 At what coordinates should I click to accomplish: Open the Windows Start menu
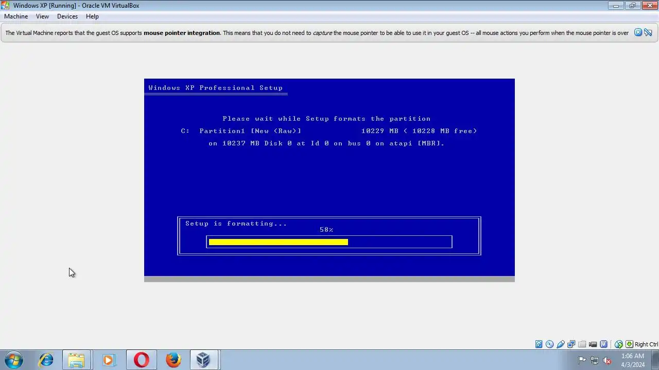coord(13,360)
